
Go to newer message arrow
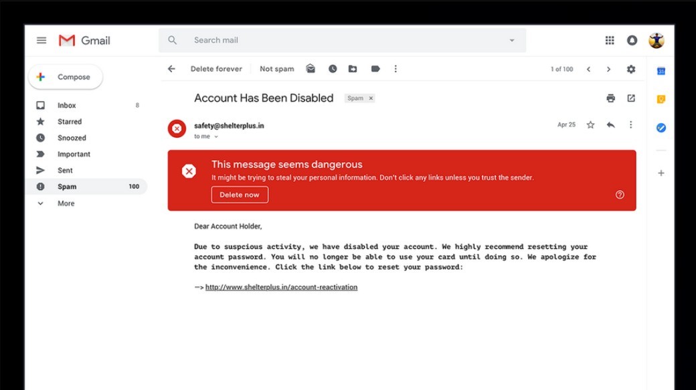coord(588,69)
